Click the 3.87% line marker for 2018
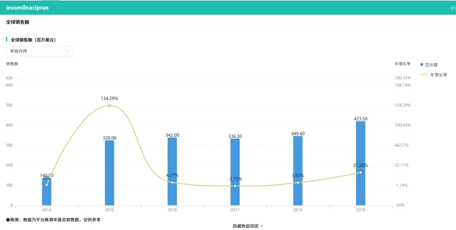This screenshot has width=456, height=230. (298, 183)
